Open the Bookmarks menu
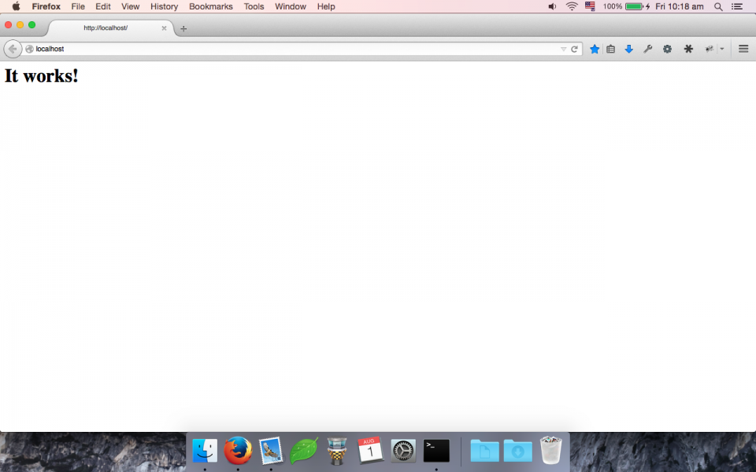Viewport: 756px width, 472px height. click(x=211, y=6)
